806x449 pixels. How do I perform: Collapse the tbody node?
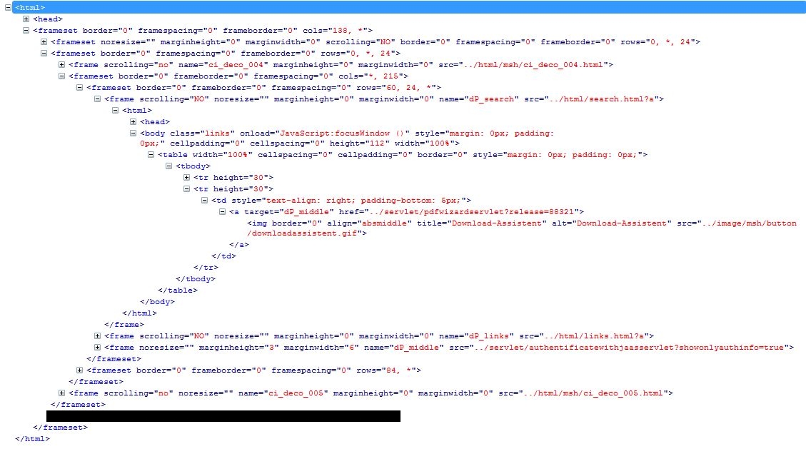coord(169,166)
